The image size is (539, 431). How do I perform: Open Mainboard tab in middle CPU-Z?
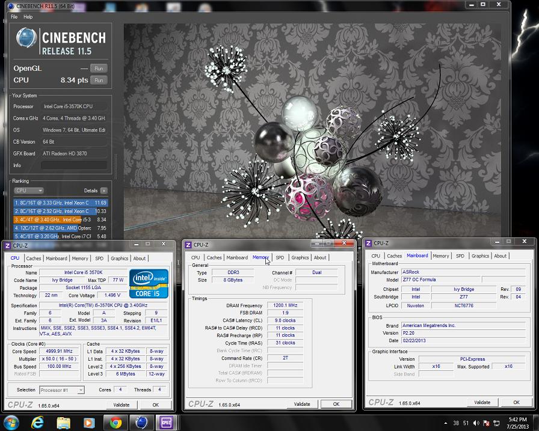[x=237, y=257]
